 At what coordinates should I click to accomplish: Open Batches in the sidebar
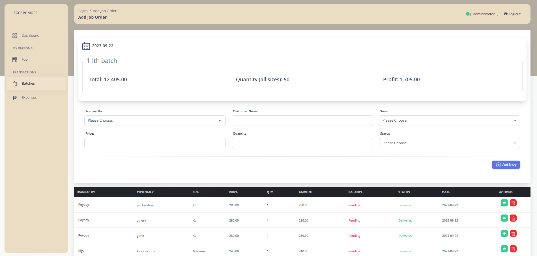coord(36,84)
